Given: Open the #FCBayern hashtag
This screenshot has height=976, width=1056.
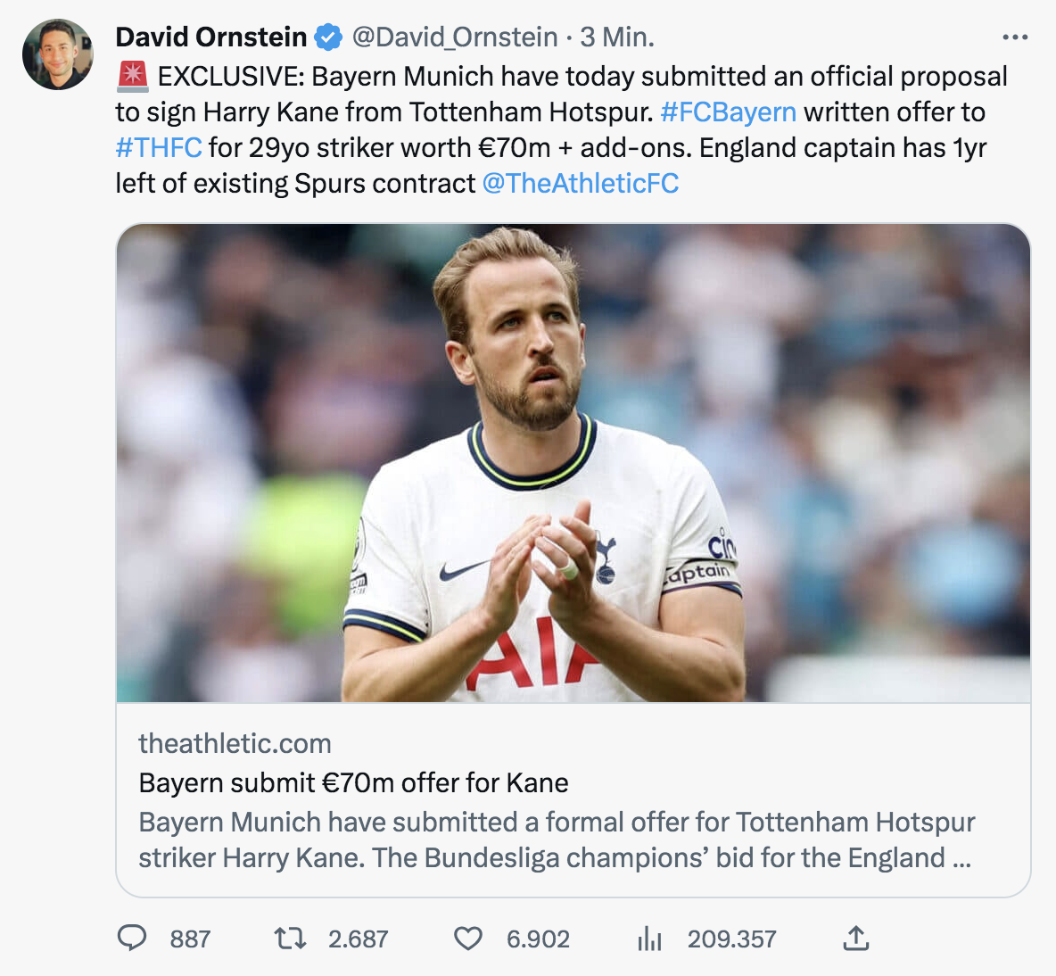Looking at the screenshot, I should coord(728,112).
